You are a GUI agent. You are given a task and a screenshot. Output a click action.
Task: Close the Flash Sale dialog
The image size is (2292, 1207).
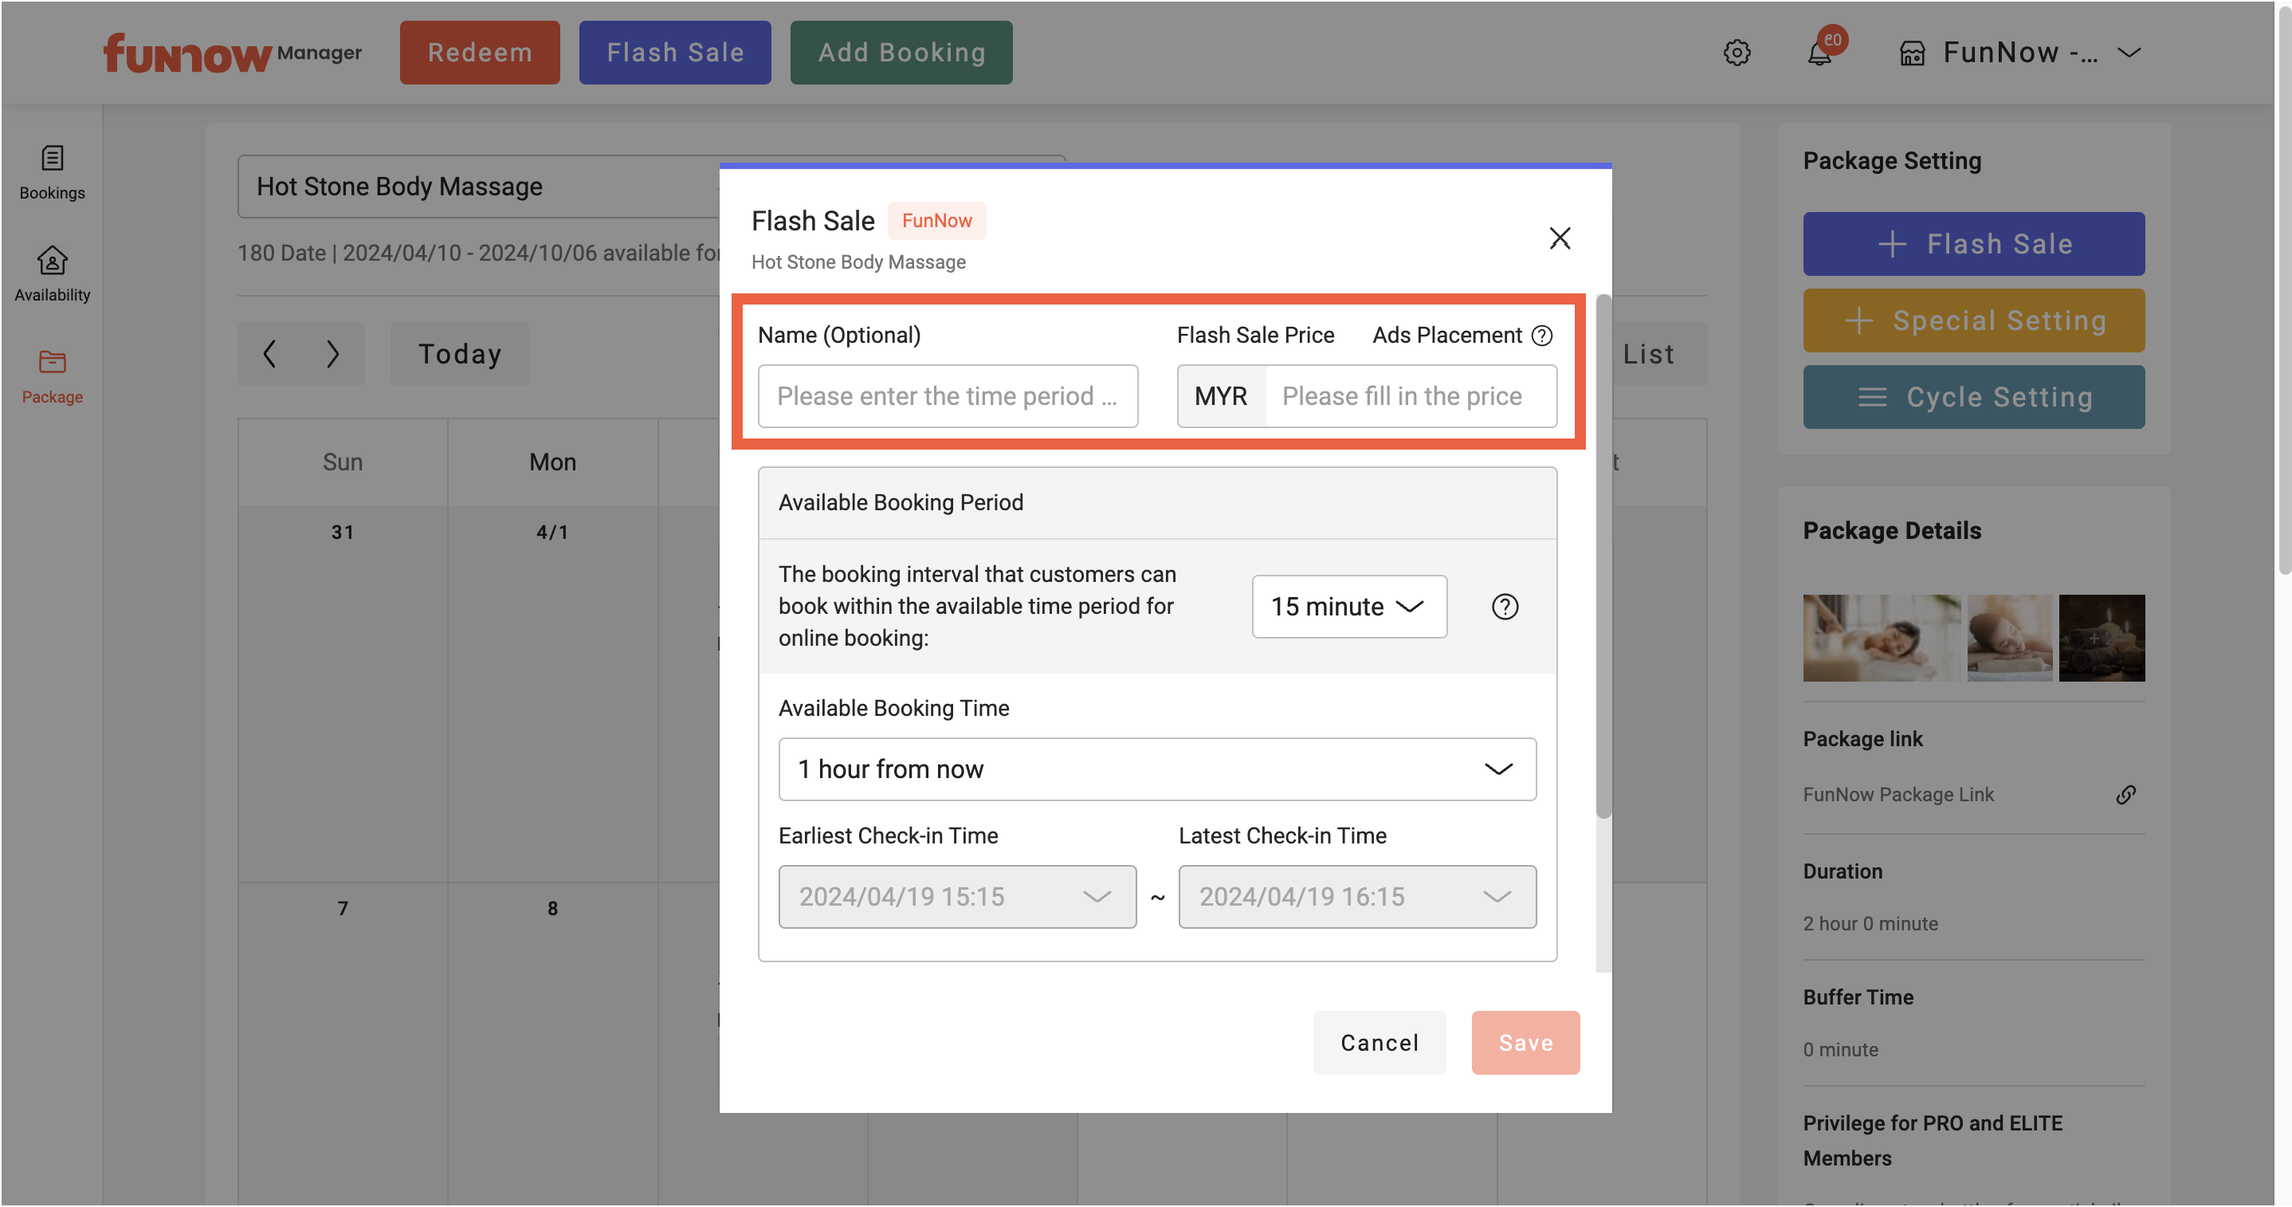coord(1559,238)
